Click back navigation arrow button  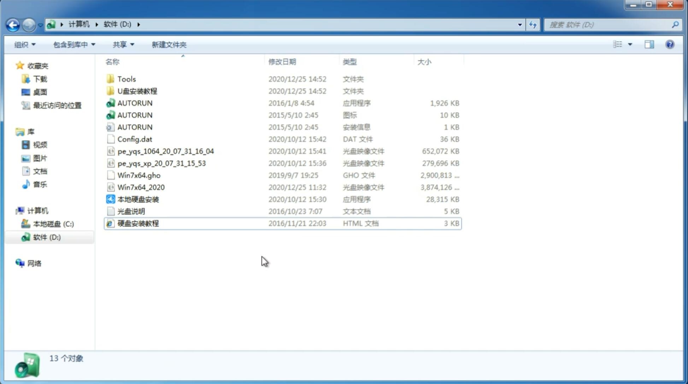12,24
